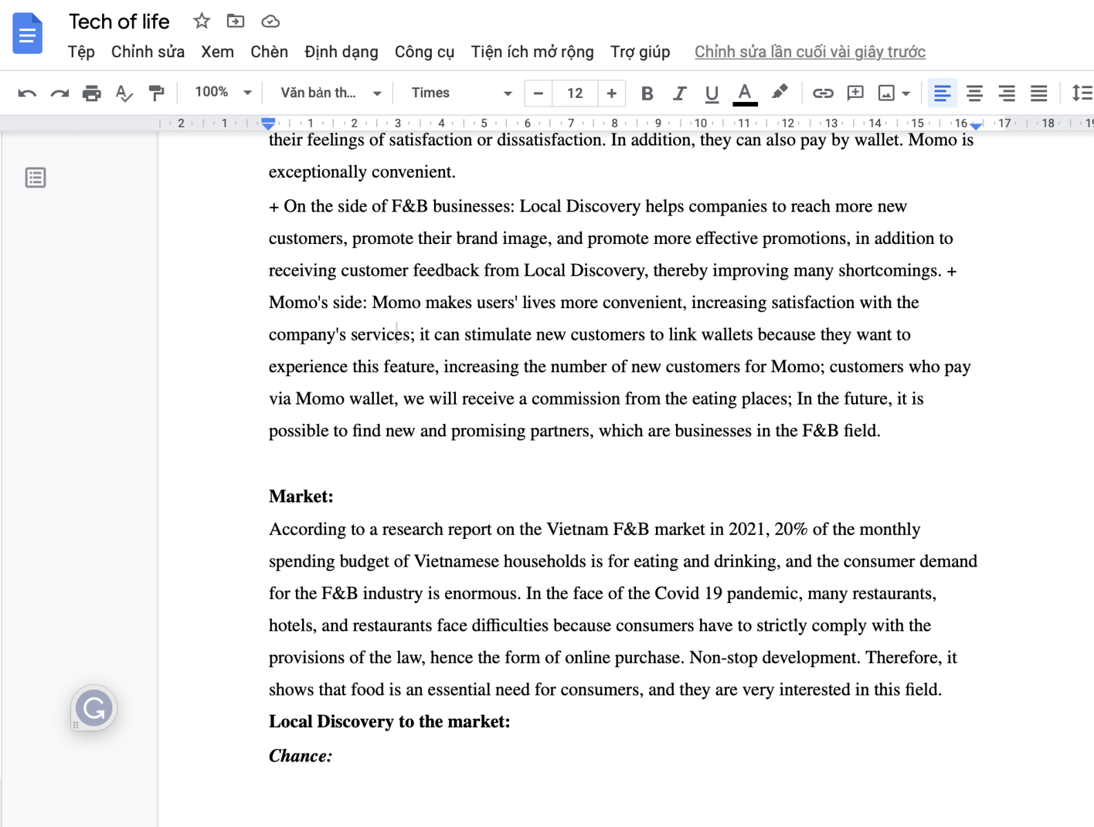1094x827 pixels.
Task: Click the move to folder icon
Action: pyautogui.click(x=236, y=21)
